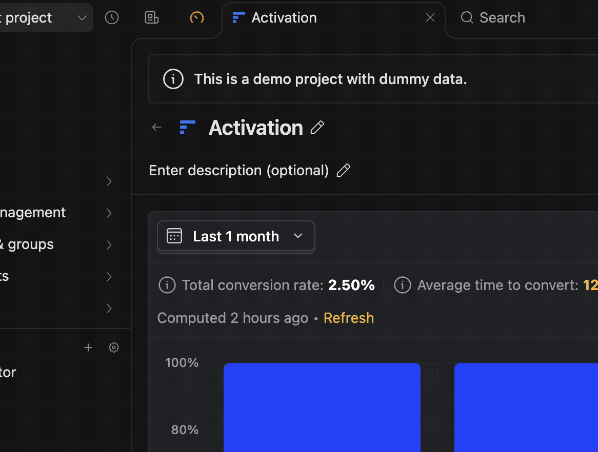598x452 pixels.
Task: Click the first blue funnel bar
Action: 322,407
